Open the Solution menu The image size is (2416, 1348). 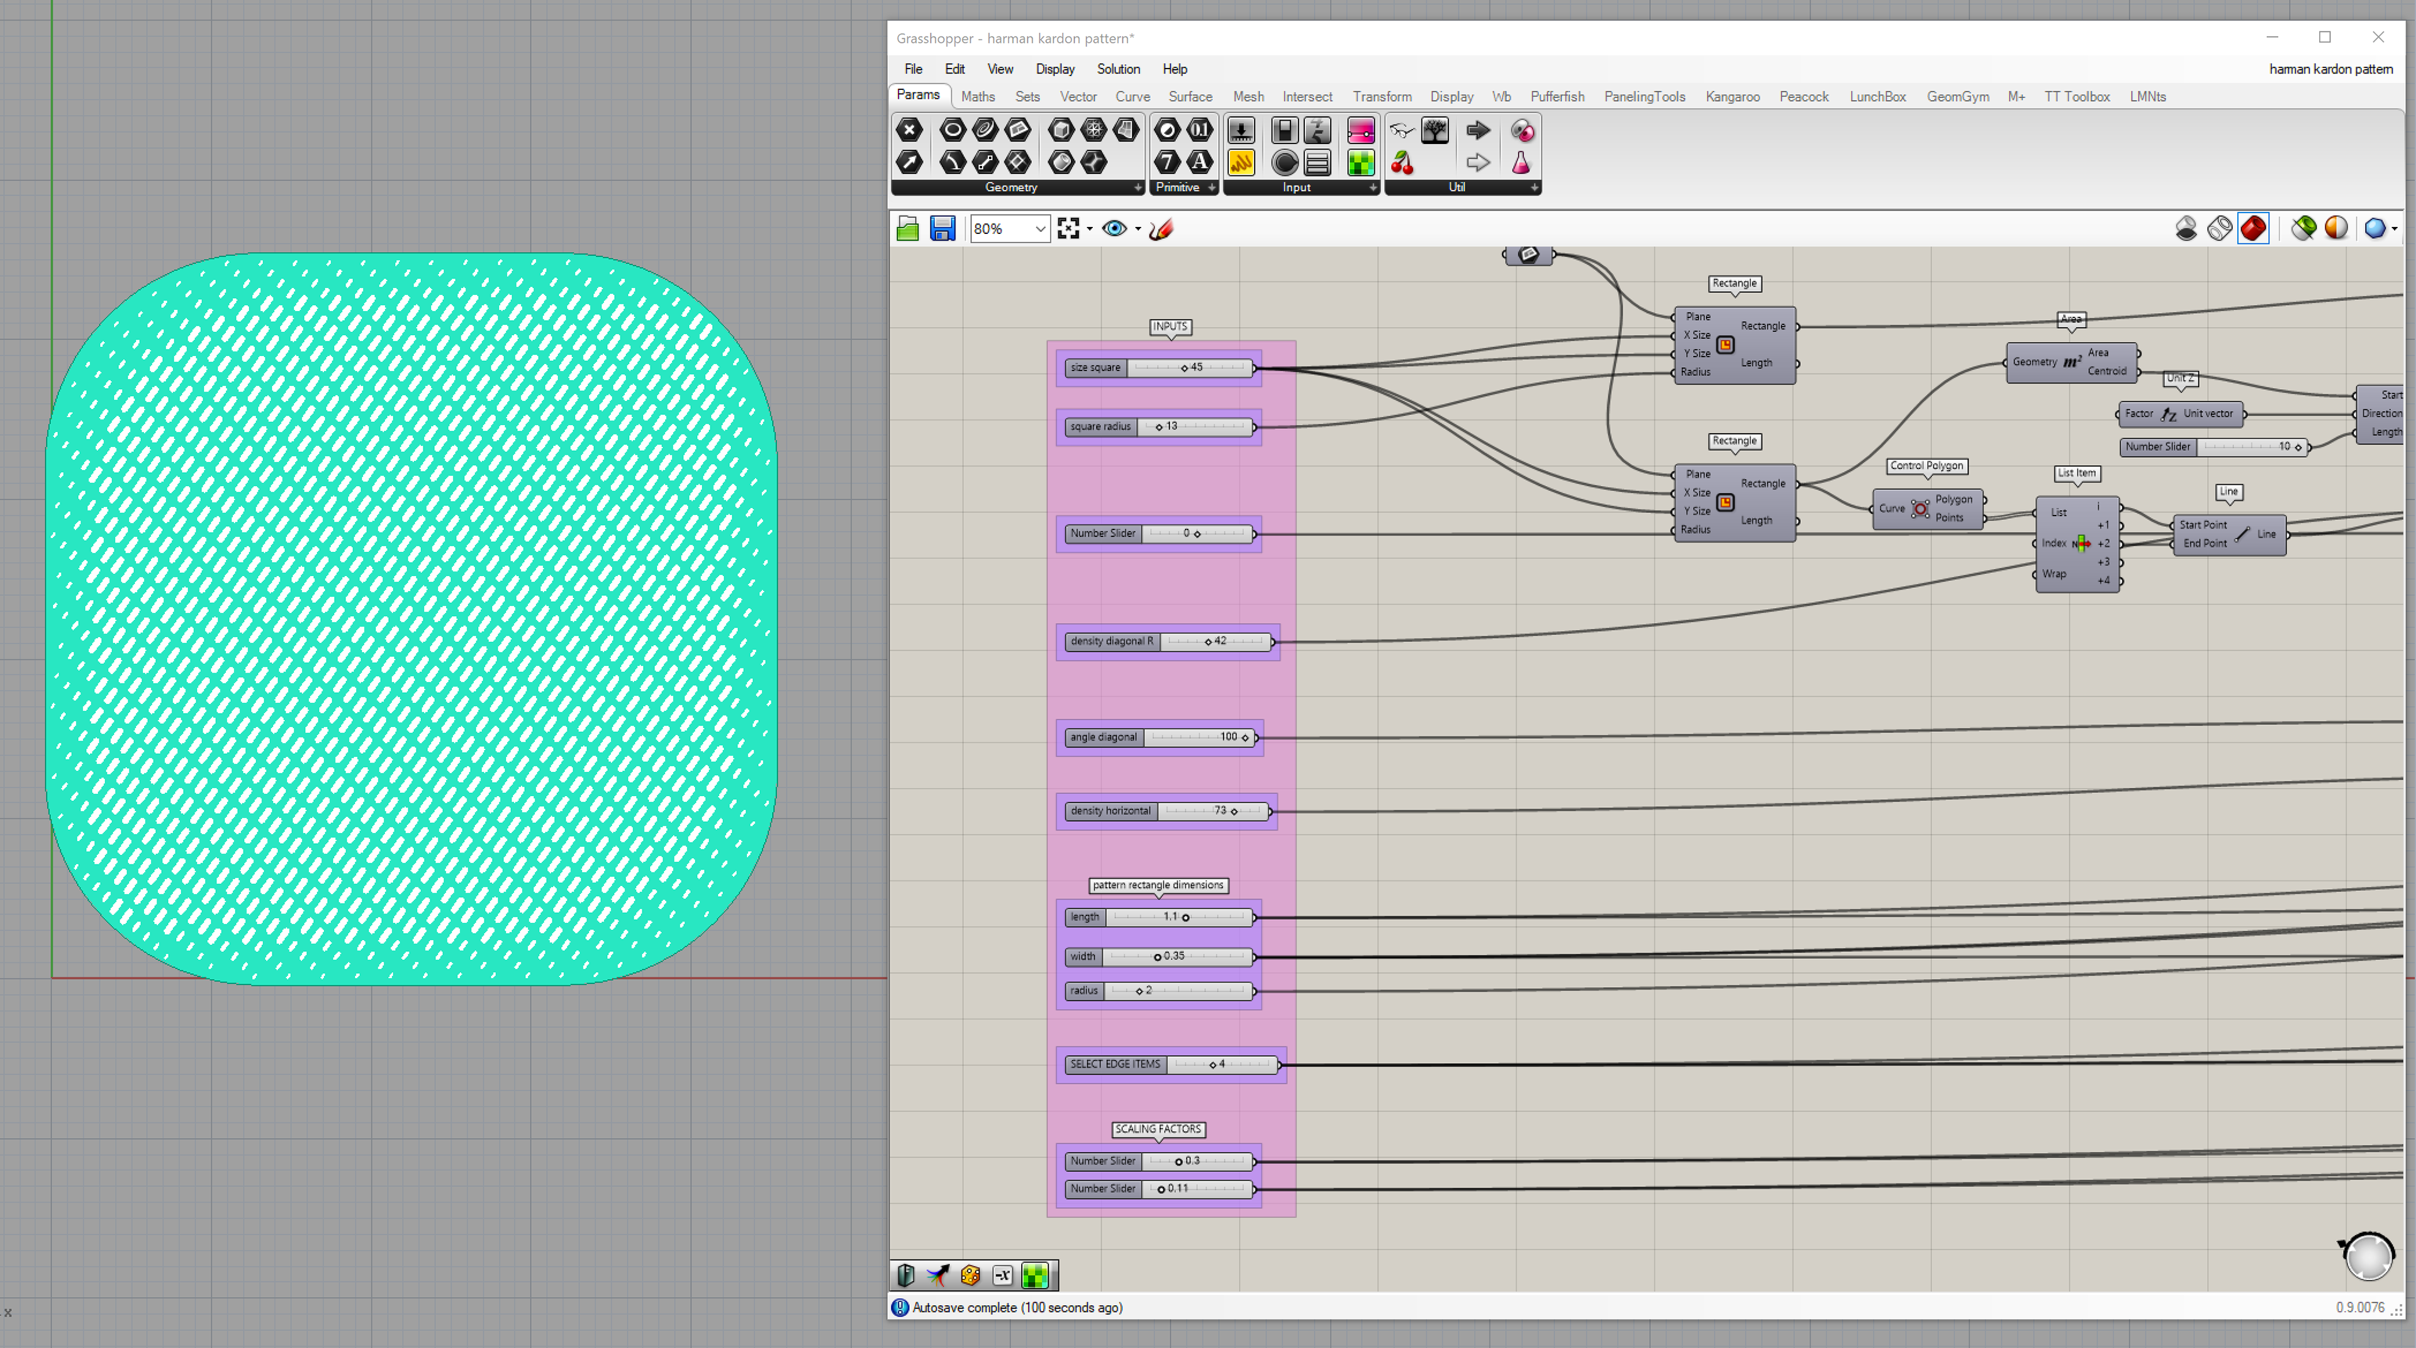click(1118, 69)
